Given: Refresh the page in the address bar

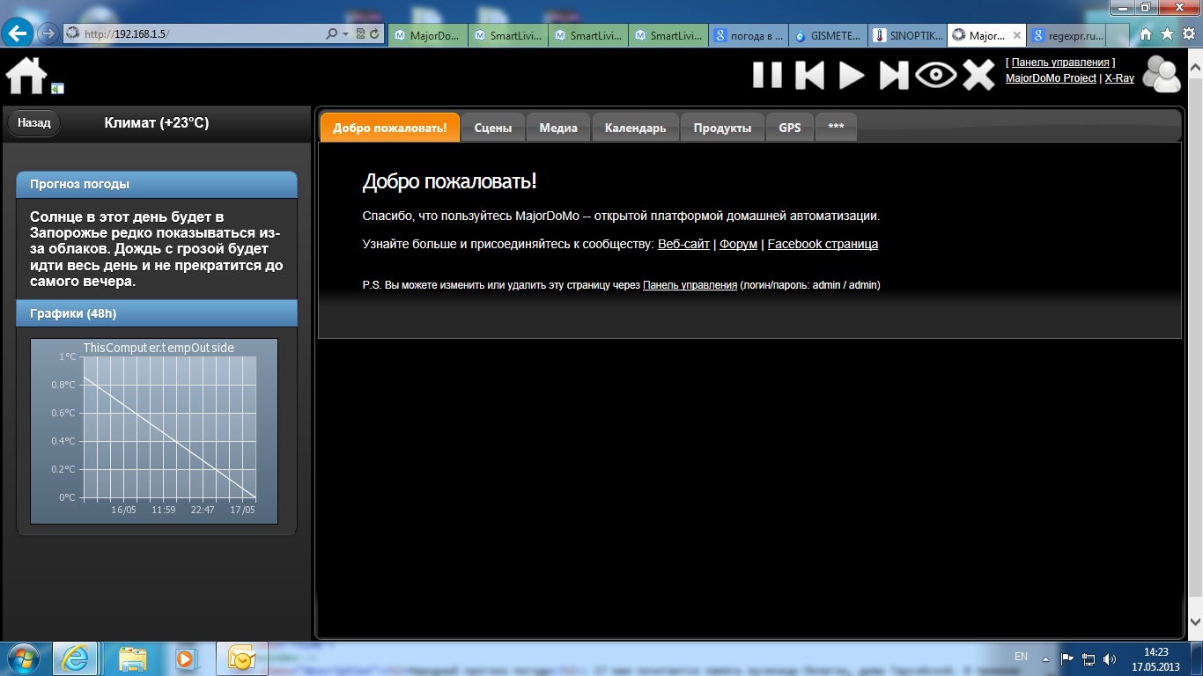Looking at the screenshot, I should point(375,34).
